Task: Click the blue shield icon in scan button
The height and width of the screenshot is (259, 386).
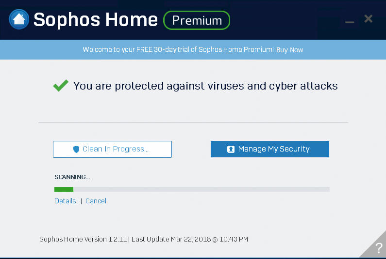Action: click(x=76, y=149)
